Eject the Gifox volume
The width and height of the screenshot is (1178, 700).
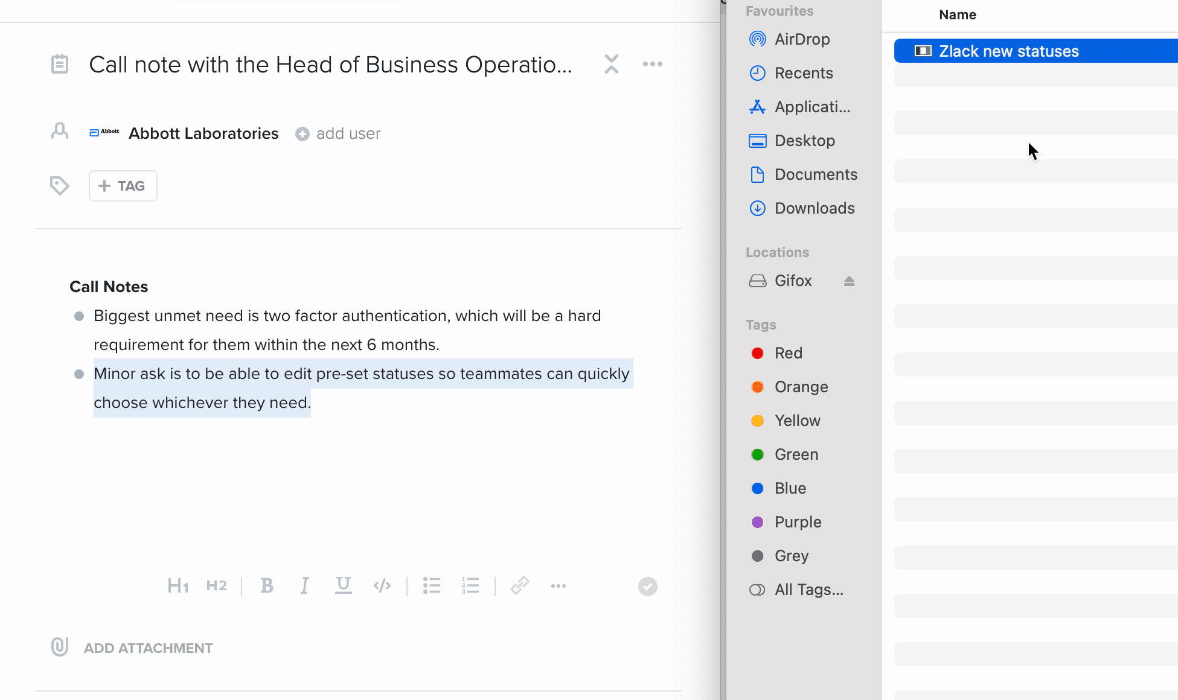click(x=850, y=281)
